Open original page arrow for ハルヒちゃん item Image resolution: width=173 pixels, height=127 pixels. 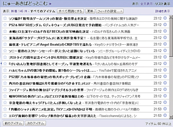165,70
